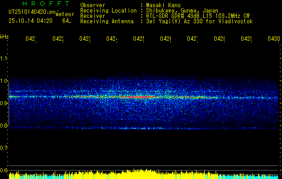Click the 0422 time axis marker
The width and height of the screenshot is (282, 179).
point(58,38)
